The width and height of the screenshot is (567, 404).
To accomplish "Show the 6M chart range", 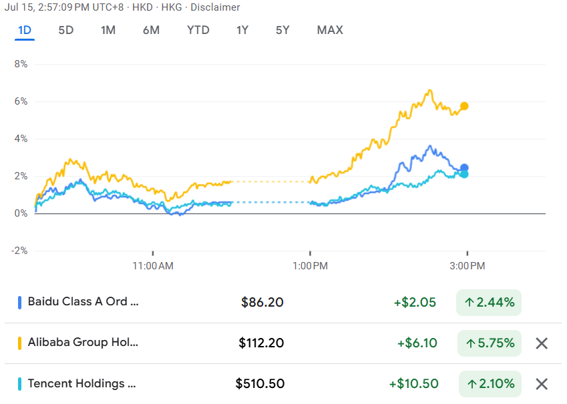I will (x=151, y=30).
